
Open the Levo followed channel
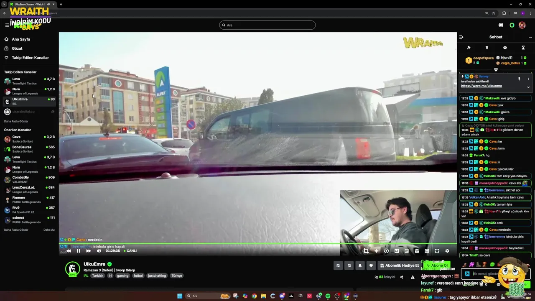(29, 81)
